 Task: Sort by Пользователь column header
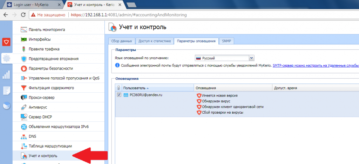point(157,88)
